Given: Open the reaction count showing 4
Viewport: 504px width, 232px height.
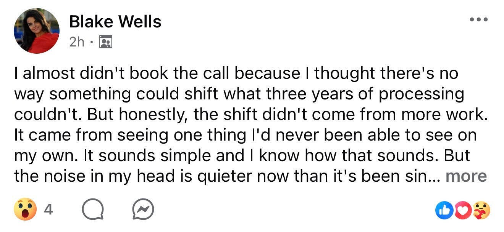Looking at the screenshot, I should click(48, 210).
